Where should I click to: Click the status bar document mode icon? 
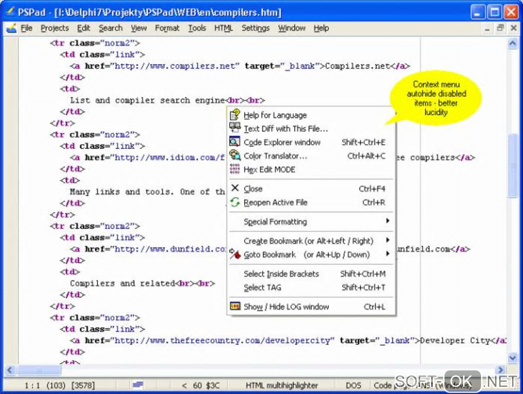[x=138, y=385]
